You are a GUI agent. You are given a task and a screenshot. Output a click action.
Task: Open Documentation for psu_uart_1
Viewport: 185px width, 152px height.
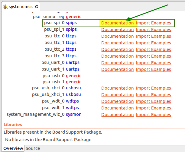click(117, 69)
